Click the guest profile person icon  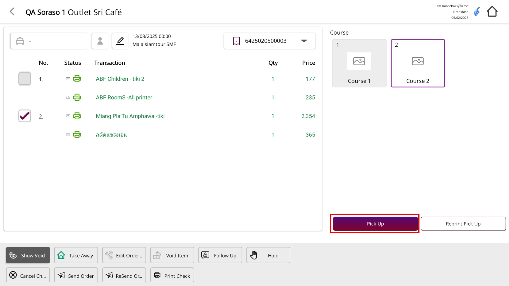point(100,41)
